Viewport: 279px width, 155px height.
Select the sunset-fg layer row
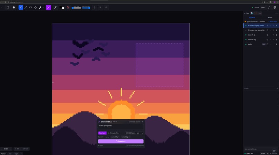[x=261, y=35]
